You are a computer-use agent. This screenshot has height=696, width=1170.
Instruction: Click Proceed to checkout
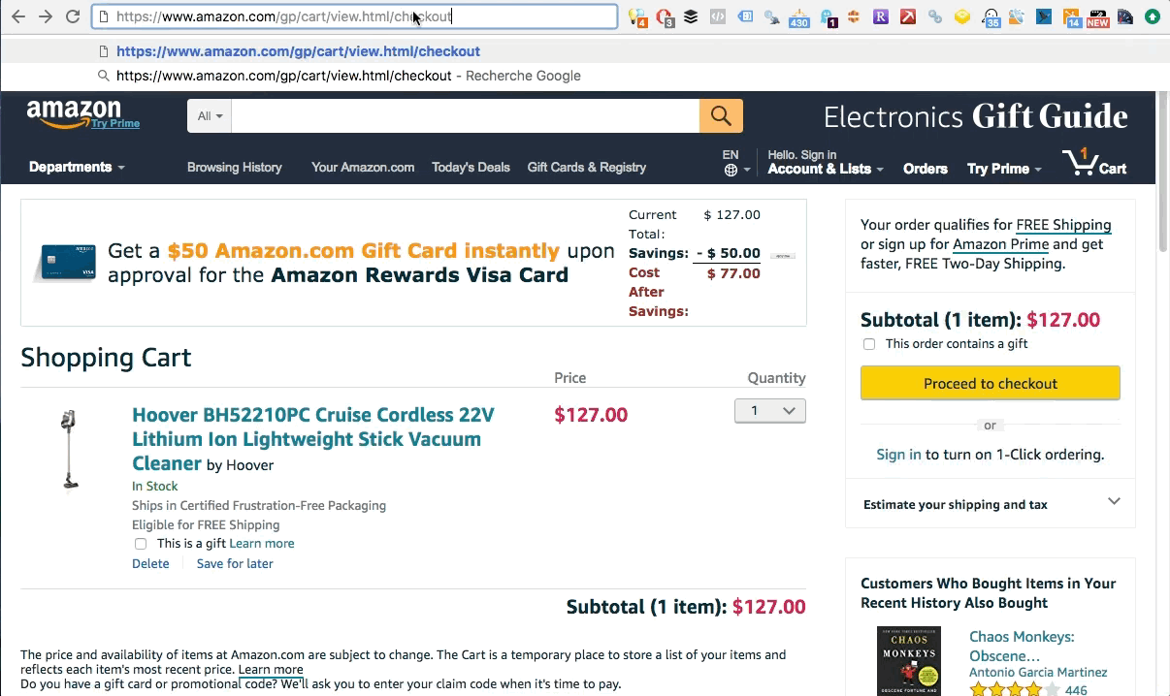click(989, 383)
